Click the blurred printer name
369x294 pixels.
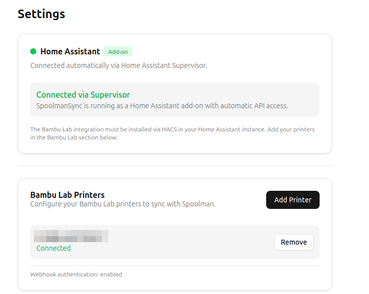click(71, 236)
